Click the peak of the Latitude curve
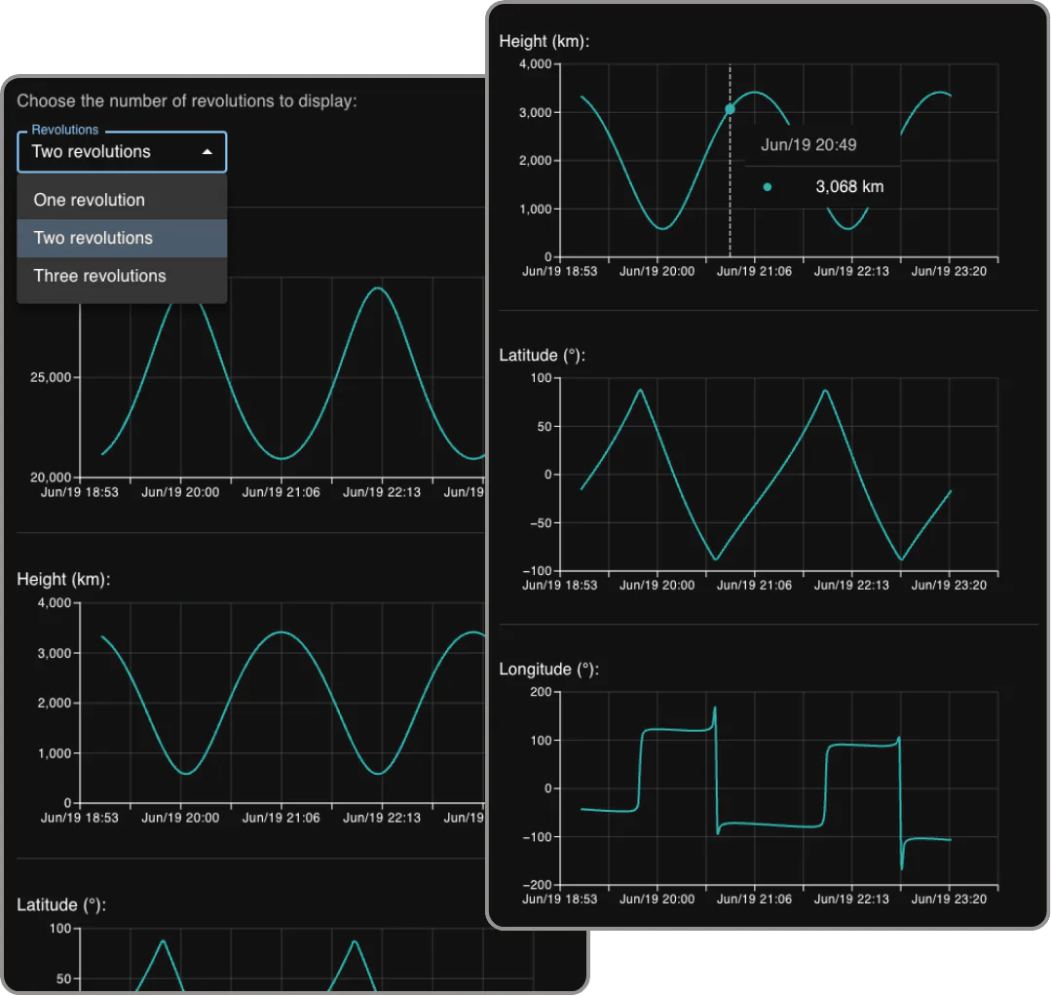1051x996 pixels. point(640,390)
